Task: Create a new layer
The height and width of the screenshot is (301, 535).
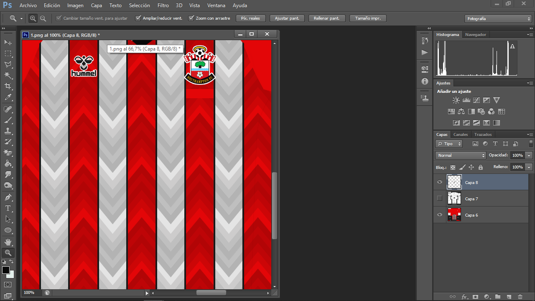Action: 509,296
